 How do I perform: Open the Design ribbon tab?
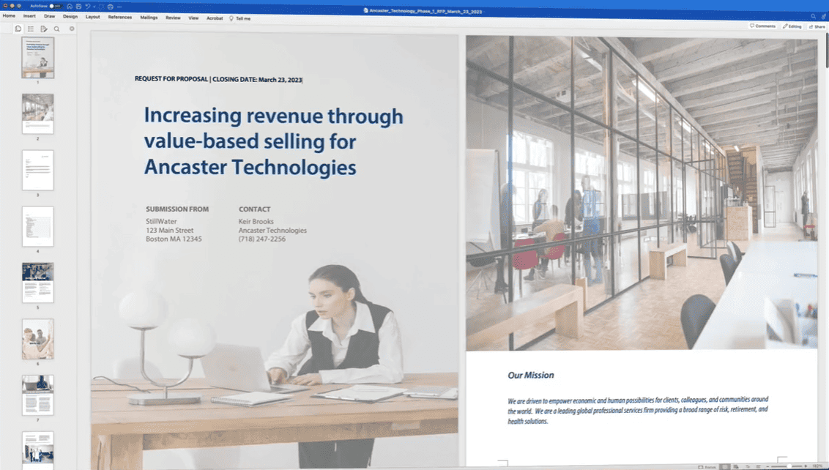click(x=70, y=16)
